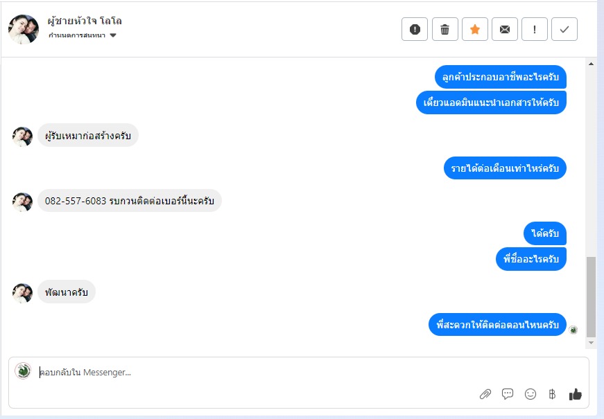
Task: Mark conversation done with checkmark button
Action: pyautogui.click(x=564, y=29)
